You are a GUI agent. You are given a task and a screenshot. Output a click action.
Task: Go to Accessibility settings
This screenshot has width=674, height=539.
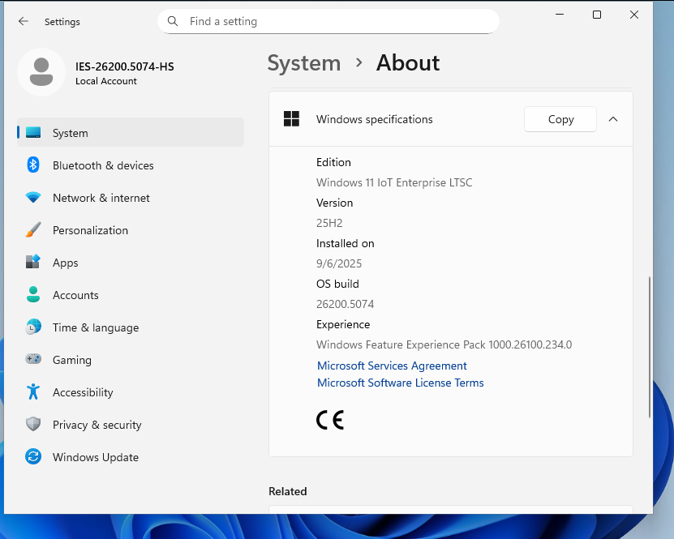pyautogui.click(x=131, y=392)
